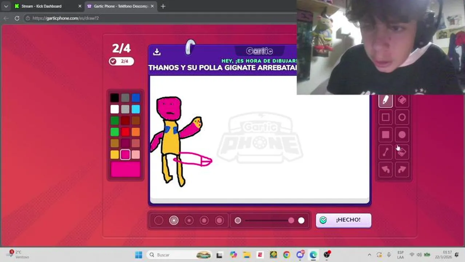Switch to the Gartic Phone tab
Screen dimensions: 465x262
click(120, 6)
